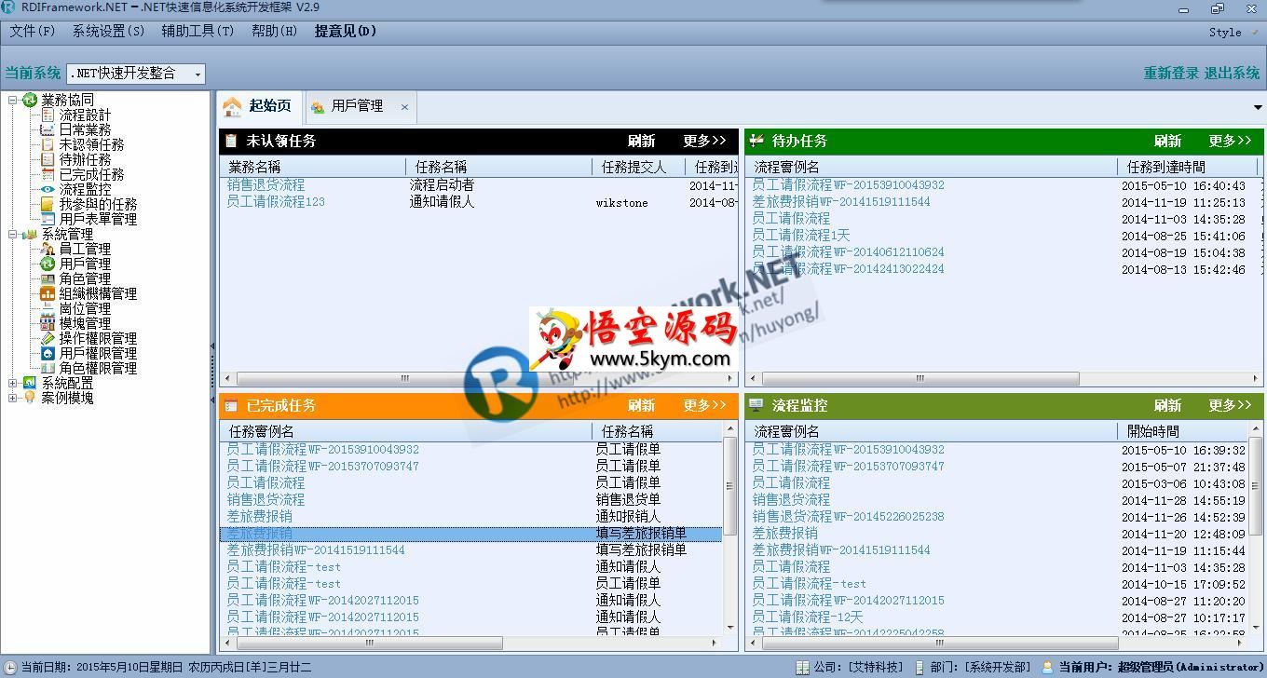Click 流程监控 horizontal scrollbar thumb
Viewport: 1267px width, 678px height.
(940, 643)
